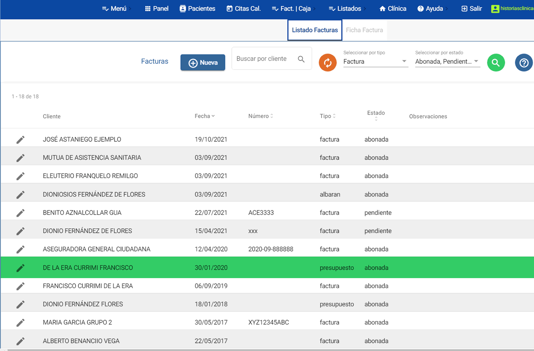Click pencil icon for MARIA GARCIA GRUPO 2

(20, 322)
